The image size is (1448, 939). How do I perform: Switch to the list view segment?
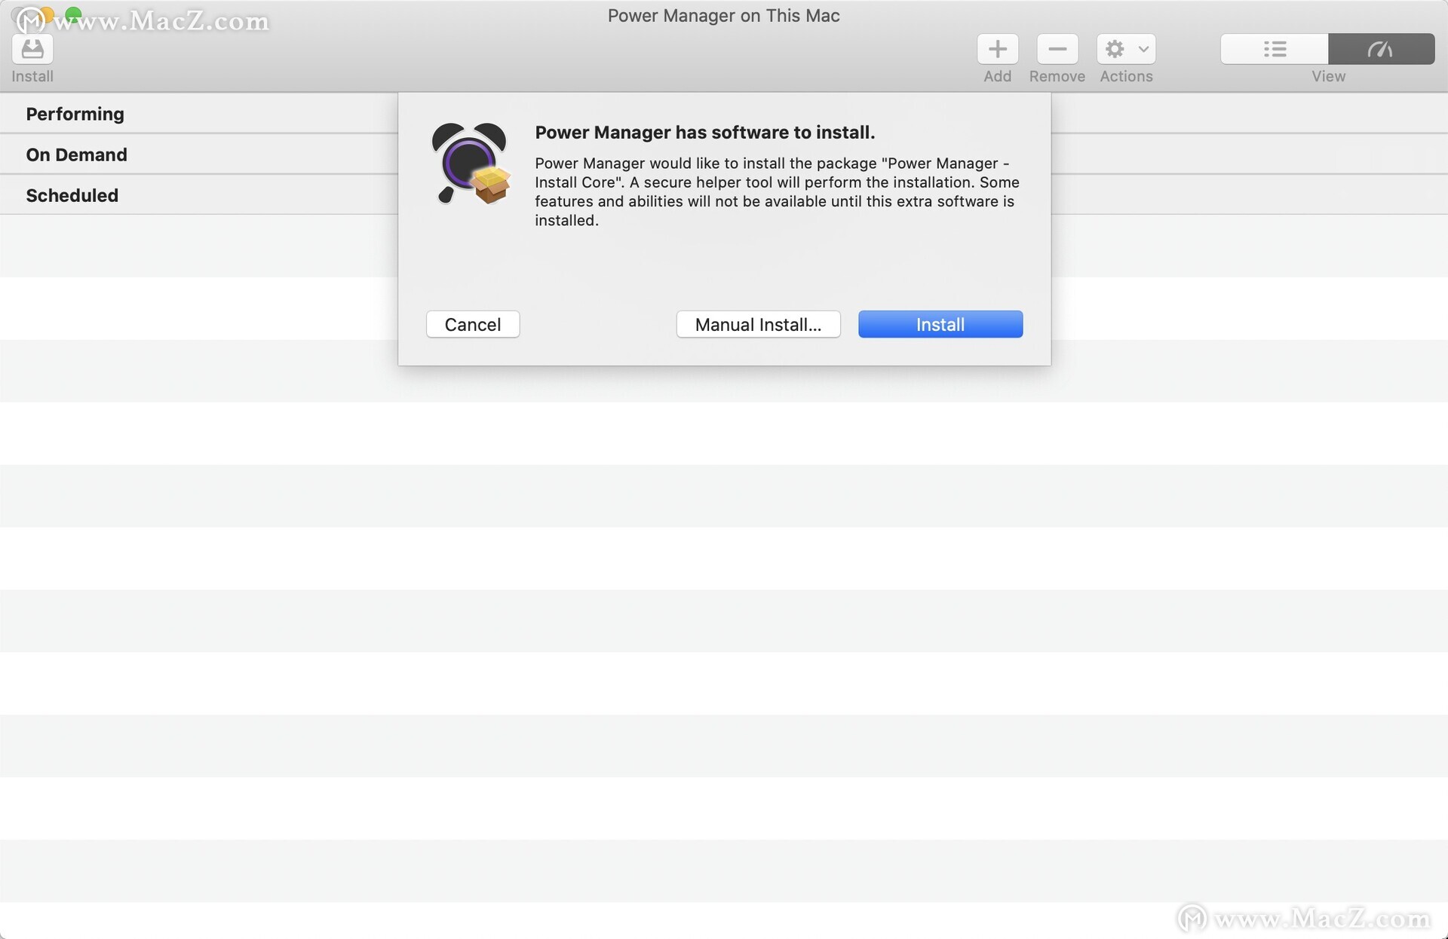pos(1275,50)
